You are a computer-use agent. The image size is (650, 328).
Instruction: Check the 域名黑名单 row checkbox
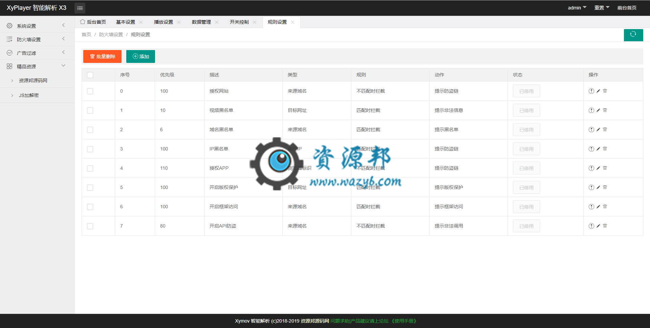[90, 130]
